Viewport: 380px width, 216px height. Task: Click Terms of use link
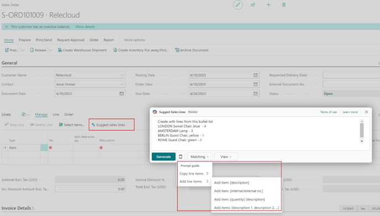click(329, 112)
